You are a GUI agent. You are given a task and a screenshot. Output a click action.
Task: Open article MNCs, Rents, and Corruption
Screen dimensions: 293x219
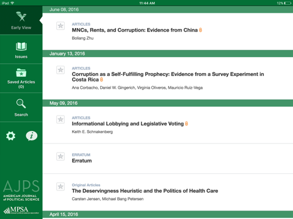pos(135,30)
